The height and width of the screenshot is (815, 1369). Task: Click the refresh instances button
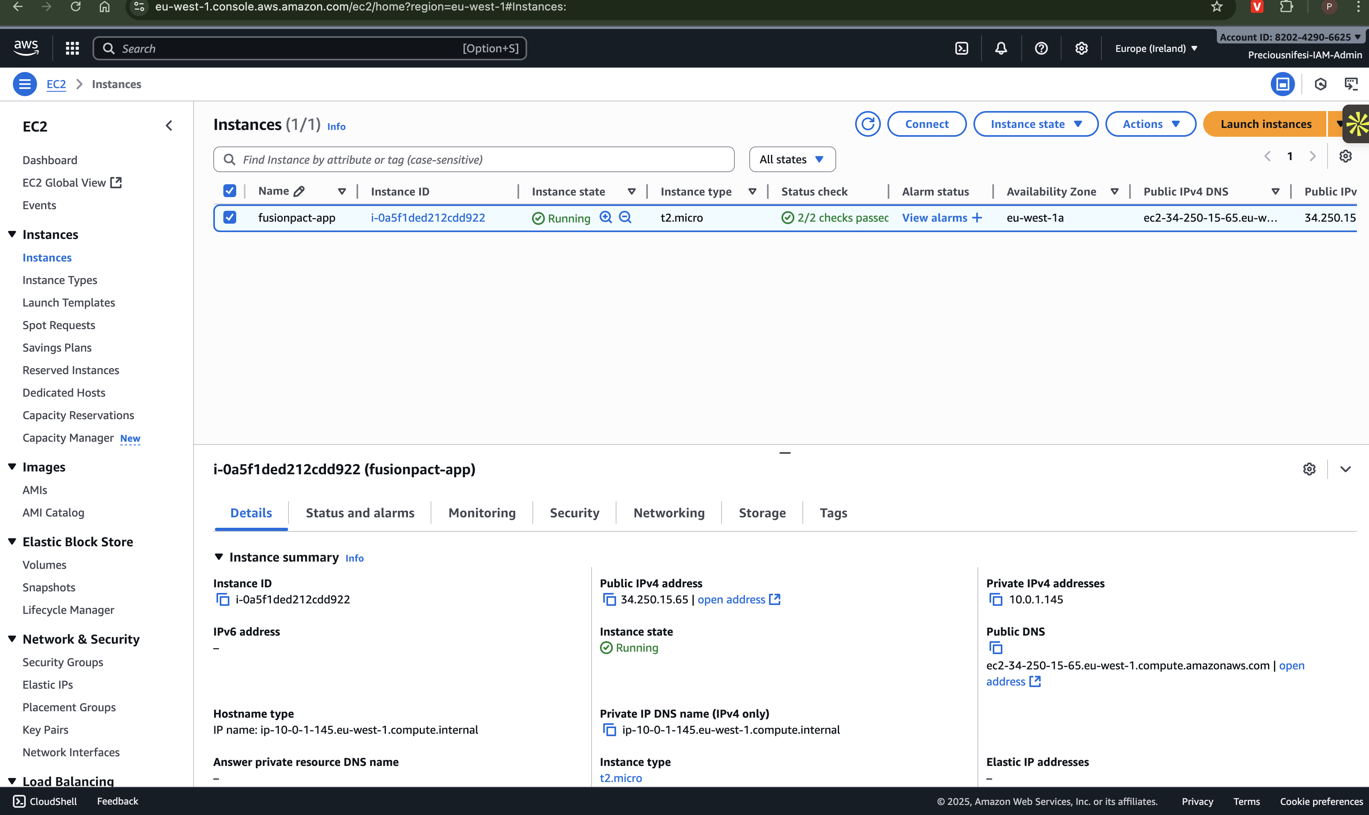(868, 124)
